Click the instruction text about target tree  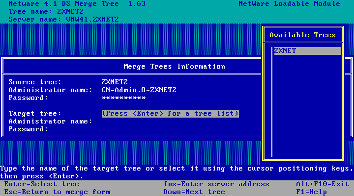[177, 172]
